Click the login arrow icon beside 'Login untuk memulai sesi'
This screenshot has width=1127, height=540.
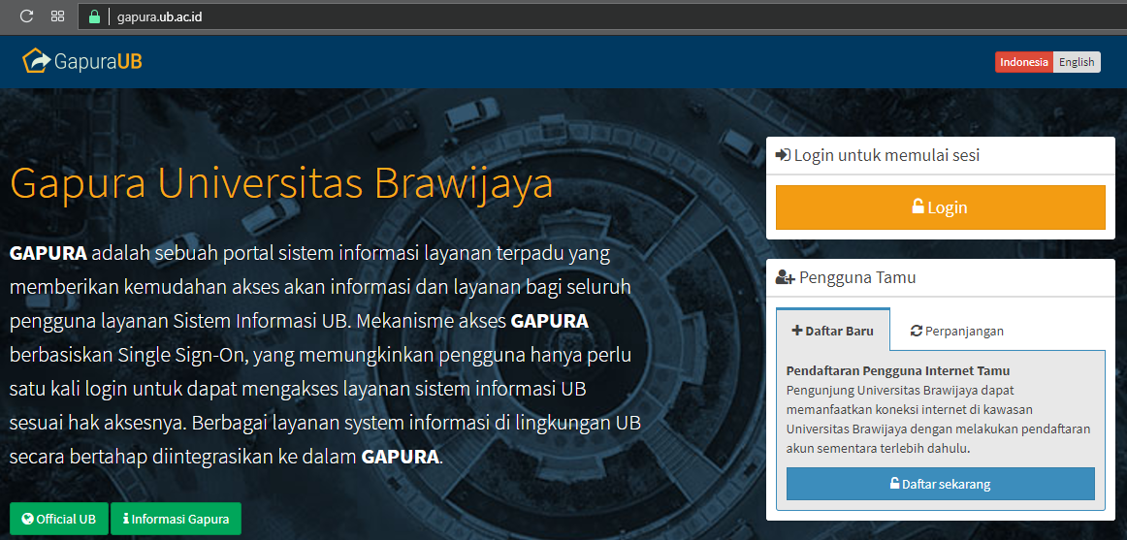[x=784, y=156]
